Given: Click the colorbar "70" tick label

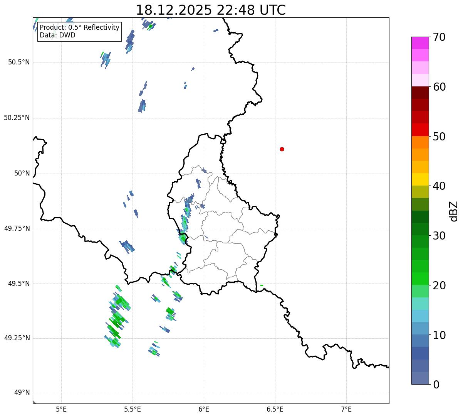Looking at the screenshot, I should [x=439, y=37].
